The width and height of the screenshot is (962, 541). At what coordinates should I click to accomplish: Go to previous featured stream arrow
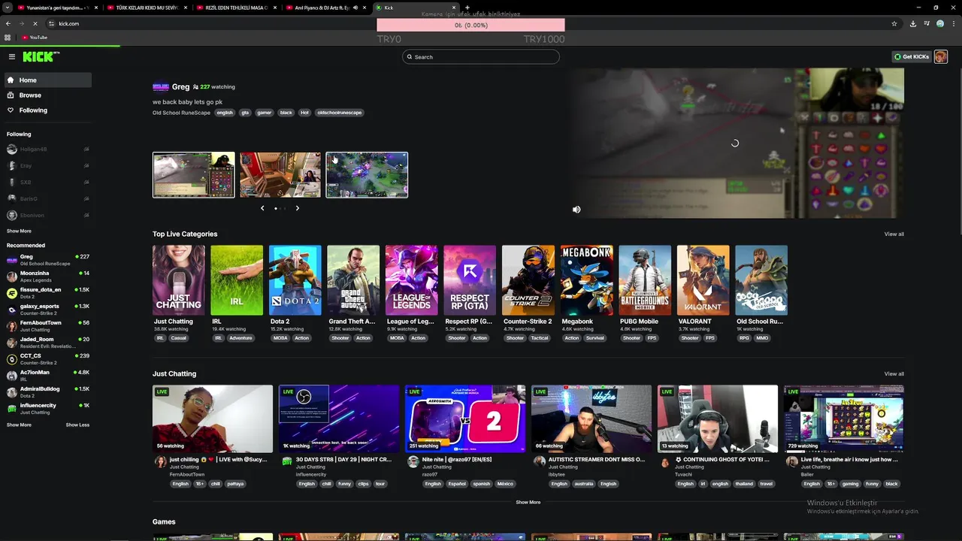(x=262, y=208)
